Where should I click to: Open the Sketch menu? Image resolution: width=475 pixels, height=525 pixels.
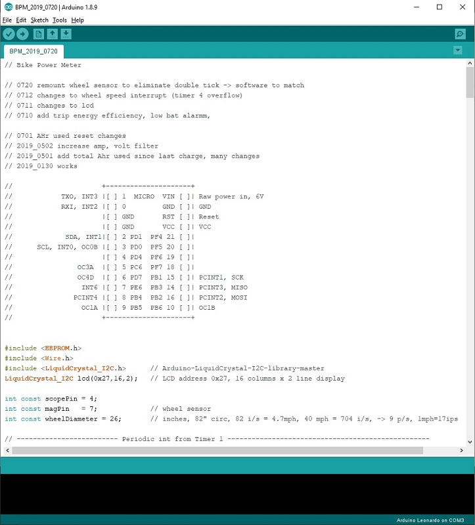point(39,20)
